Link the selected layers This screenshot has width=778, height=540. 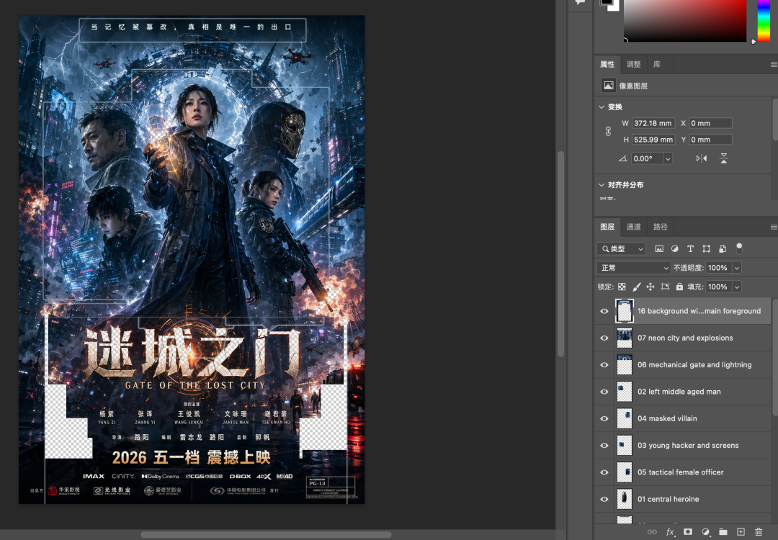coord(652,531)
